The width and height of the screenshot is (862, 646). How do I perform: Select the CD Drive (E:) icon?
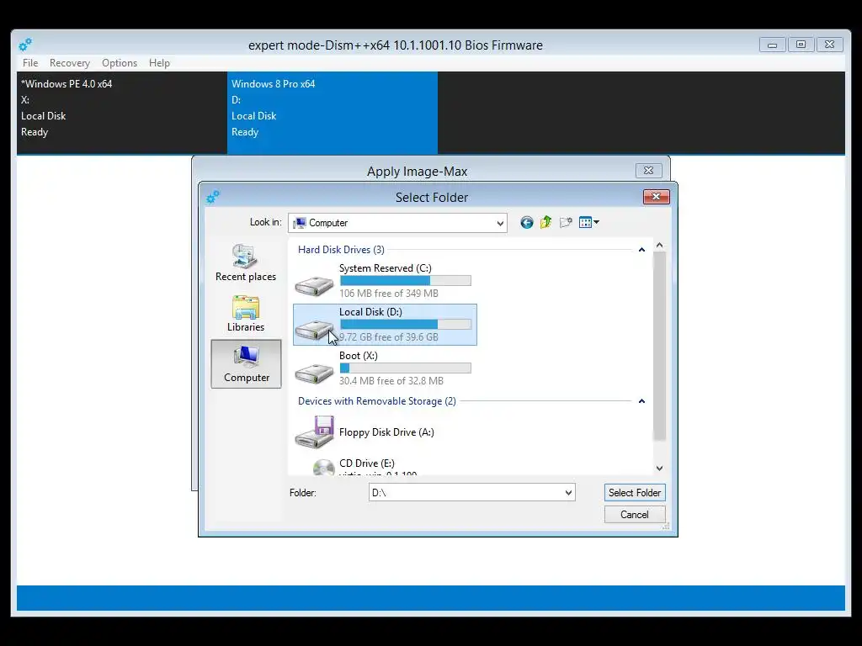(323, 467)
